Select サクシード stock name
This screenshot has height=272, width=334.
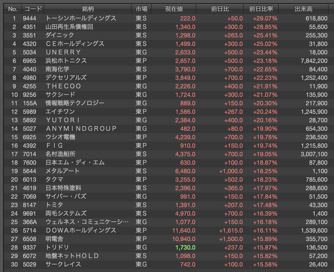coord(60,95)
